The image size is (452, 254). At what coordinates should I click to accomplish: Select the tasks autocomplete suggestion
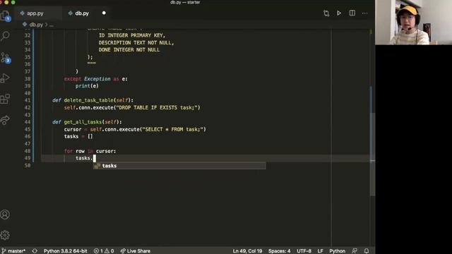pos(179,166)
